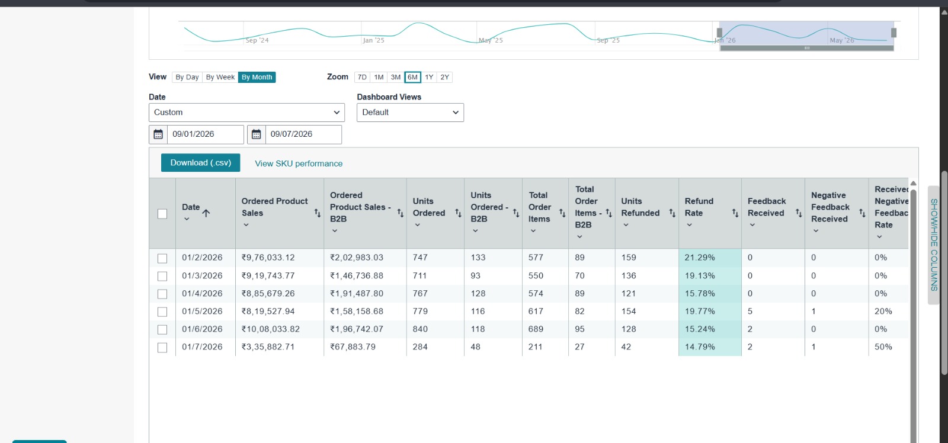Sort the Units Ordered column
Image resolution: width=948 pixels, height=443 pixels.
(458, 213)
